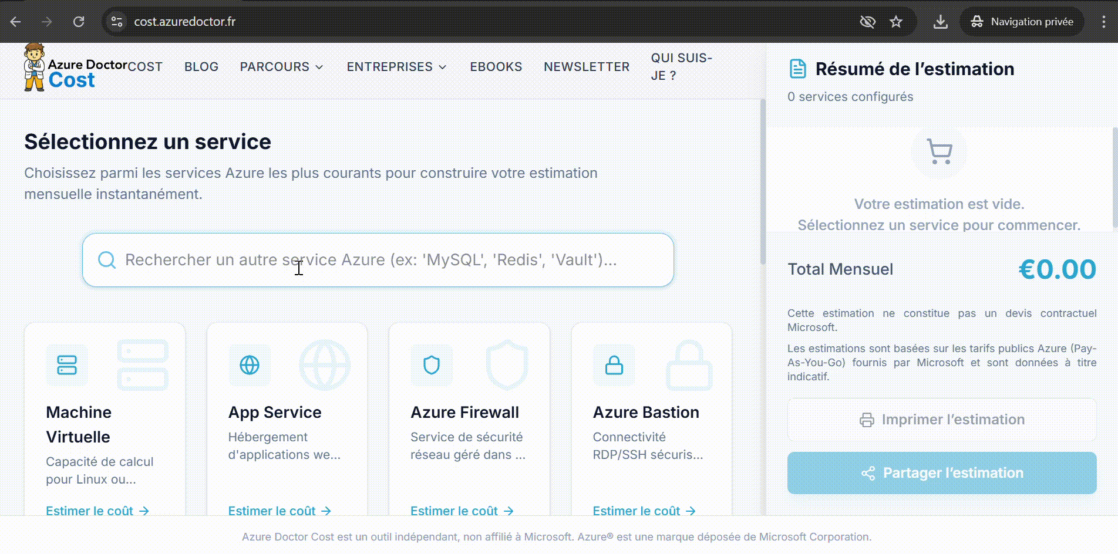Click the 'Total Mensuel' label
The width and height of the screenshot is (1118, 554).
[x=840, y=269]
